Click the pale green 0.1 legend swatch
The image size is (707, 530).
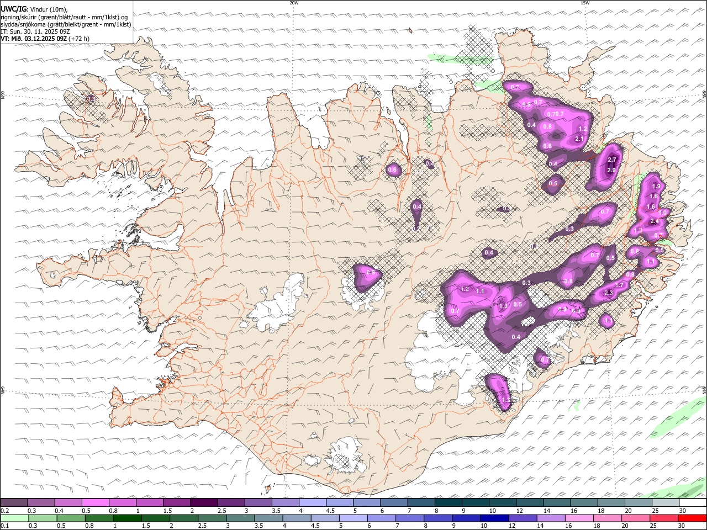click(14, 518)
